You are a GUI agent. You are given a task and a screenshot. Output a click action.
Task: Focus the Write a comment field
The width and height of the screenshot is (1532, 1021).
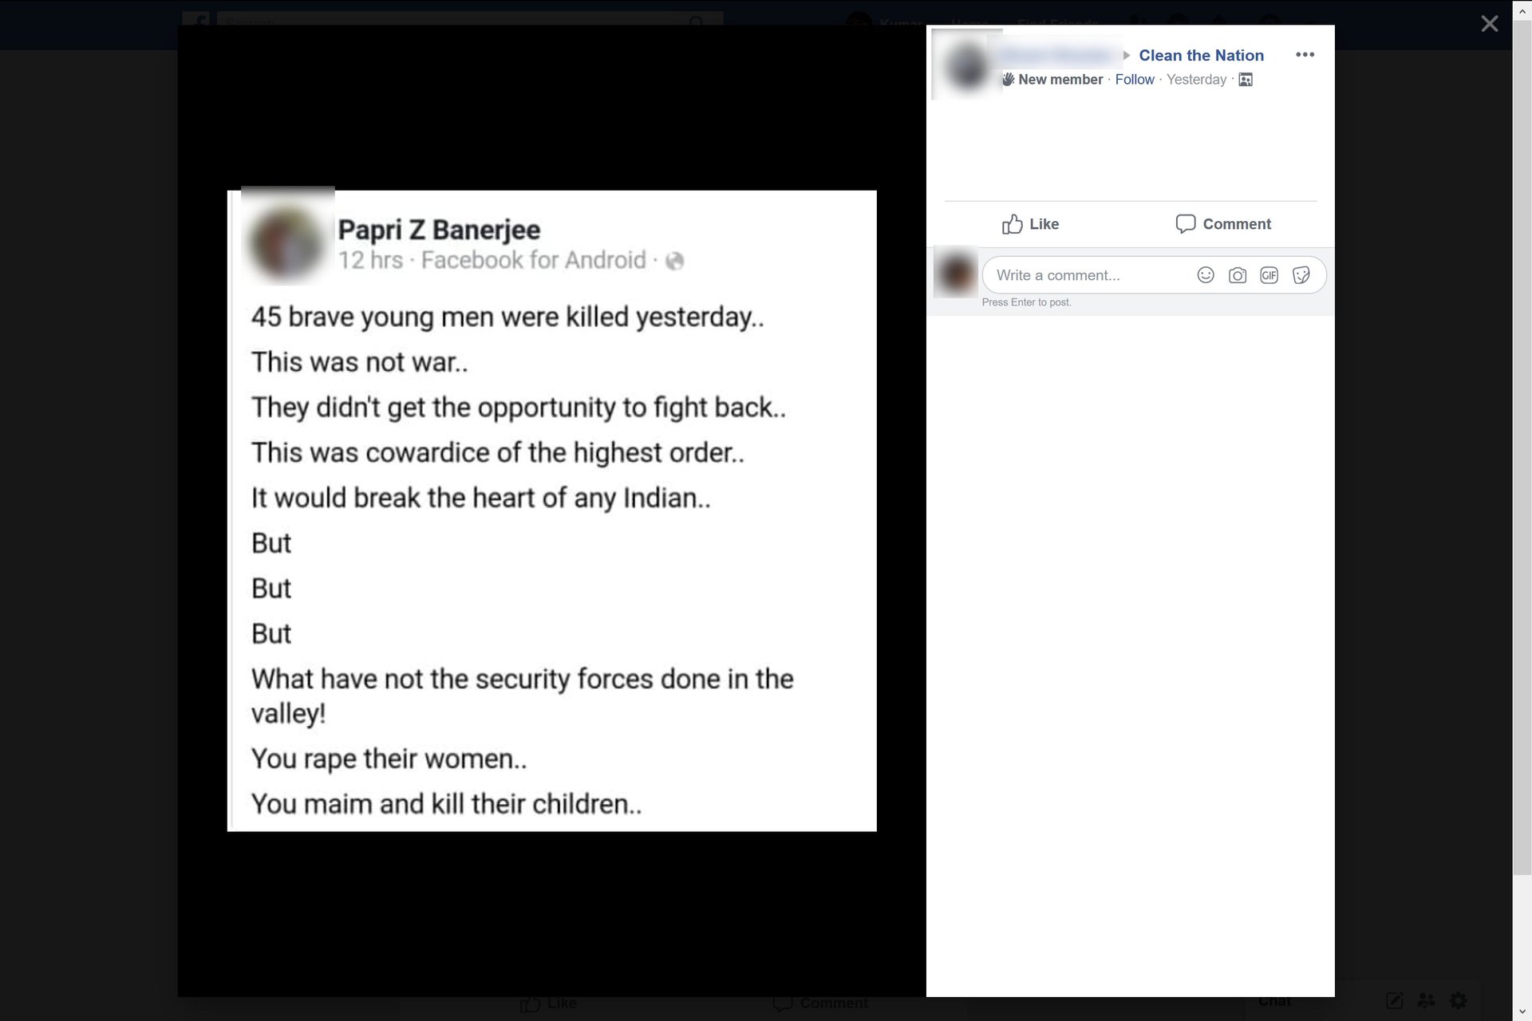pyautogui.click(x=1090, y=275)
